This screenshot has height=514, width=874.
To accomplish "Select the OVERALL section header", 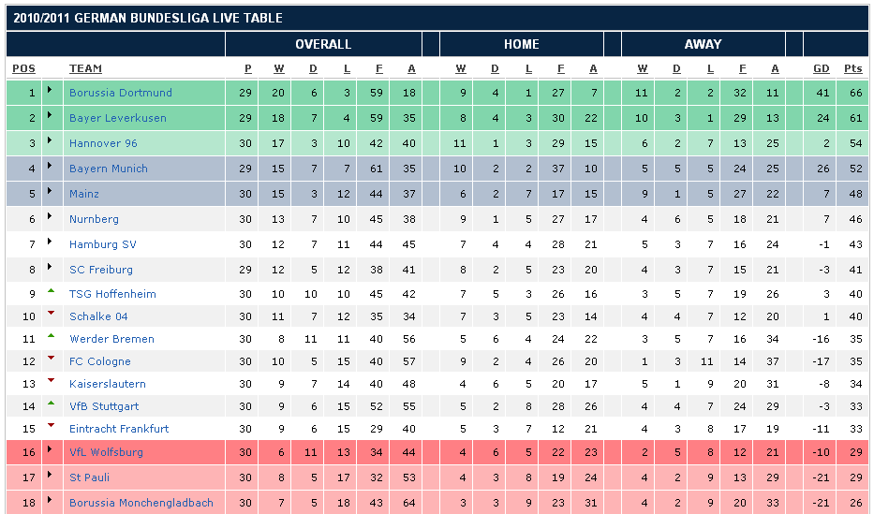I will pos(323,44).
